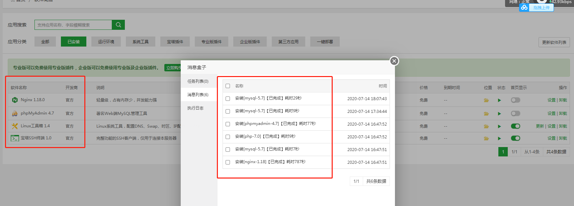The image size is (574, 206).
Task: Click the 宝塔SSH终端 1.0 software name
Action: (36, 138)
